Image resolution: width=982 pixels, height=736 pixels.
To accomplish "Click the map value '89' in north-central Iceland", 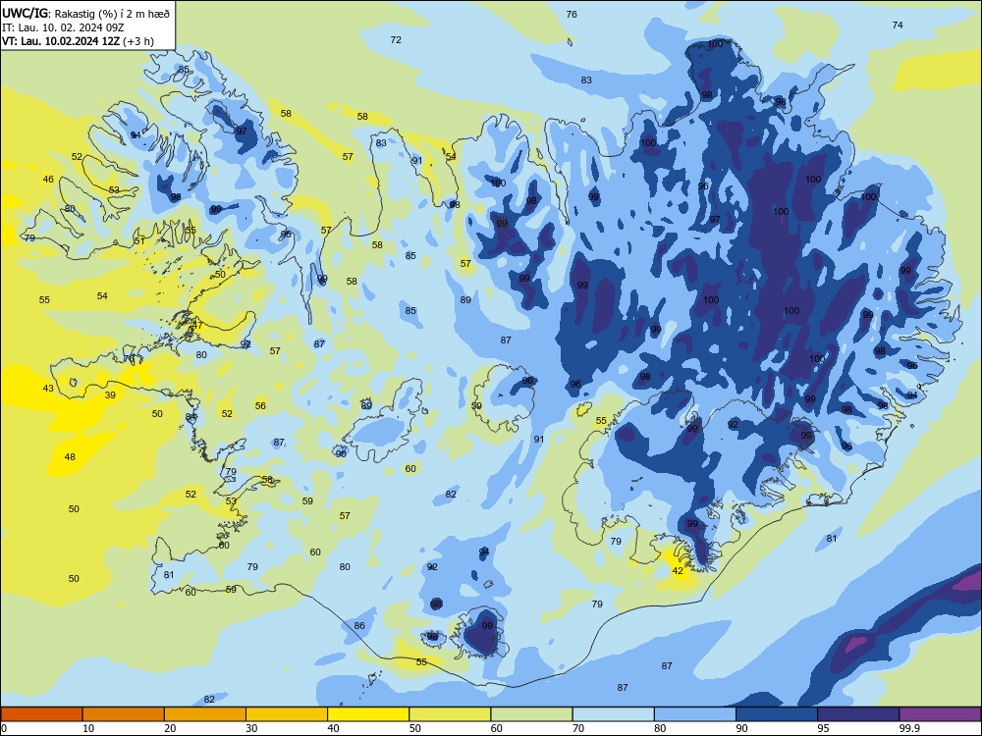I will 465,299.
